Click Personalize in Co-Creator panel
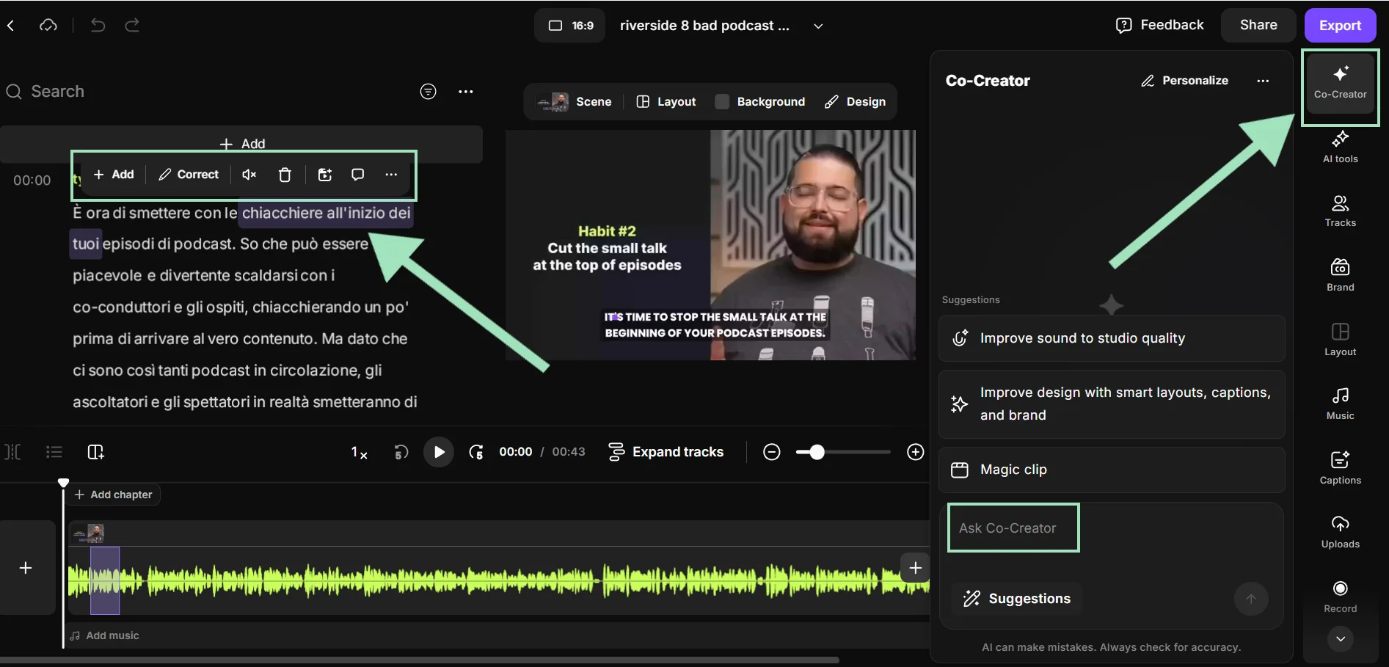Viewport: 1389px width, 667px height. pyautogui.click(x=1184, y=81)
